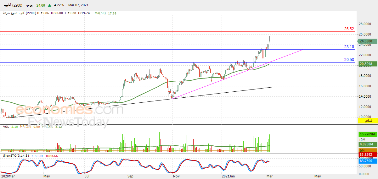
Task: Click the VOL indicator label
Action: click(6, 127)
